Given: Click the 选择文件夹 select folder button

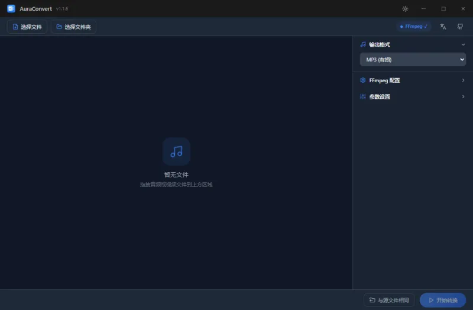Looking at the screenshot, I should 73,27.
